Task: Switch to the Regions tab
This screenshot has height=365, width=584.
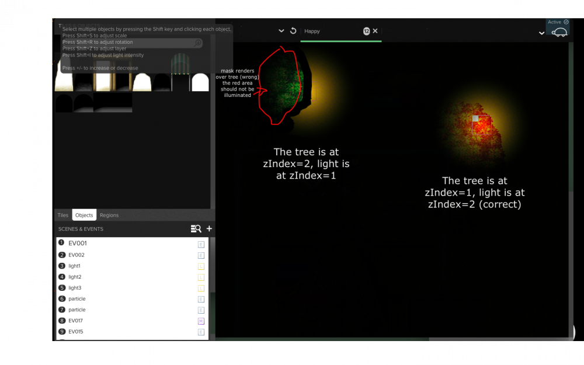Action: click(x=109, y=215)
